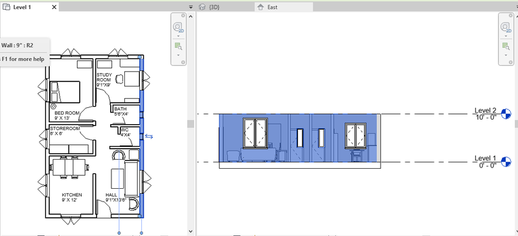This screenshot has height=236, width=518.
Task: Flip selected wall orientation with blue arrows
Action: 149,136
